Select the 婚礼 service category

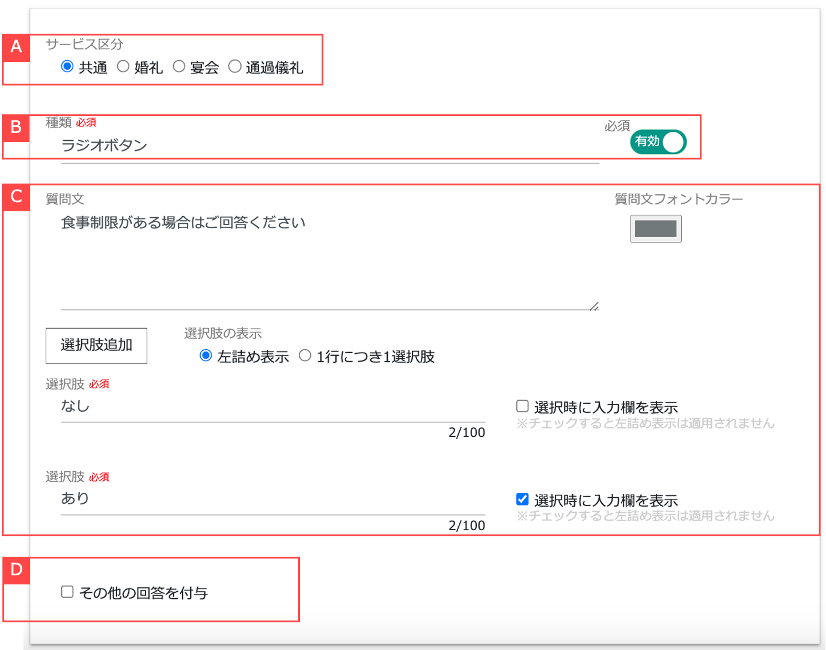pos(123,66)
